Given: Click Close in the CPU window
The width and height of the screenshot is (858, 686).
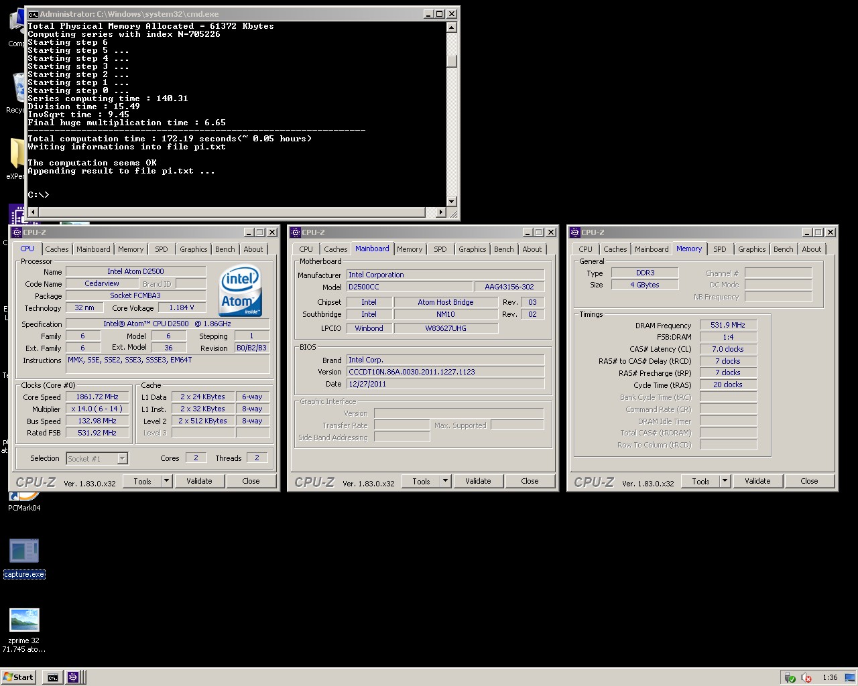Looking at the screenshot, I should [x=251, y=481].
